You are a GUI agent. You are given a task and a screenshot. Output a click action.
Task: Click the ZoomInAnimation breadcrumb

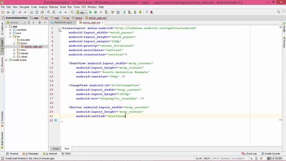point(15,18)
